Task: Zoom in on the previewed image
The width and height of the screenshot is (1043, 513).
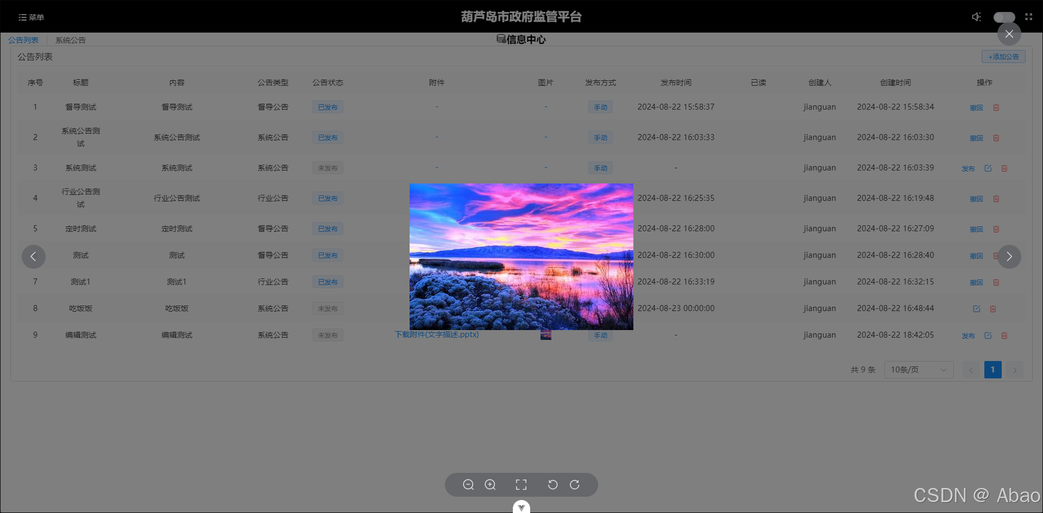Action: click(x=490, y=485)
